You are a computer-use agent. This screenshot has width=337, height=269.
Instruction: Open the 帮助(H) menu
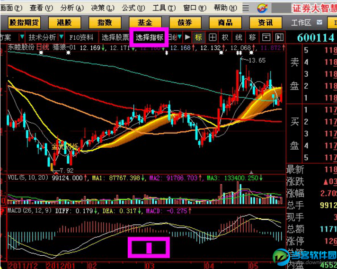point(225,8)
